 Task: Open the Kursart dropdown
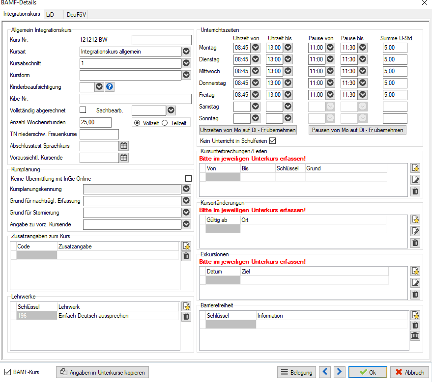[x=187, y=52]
